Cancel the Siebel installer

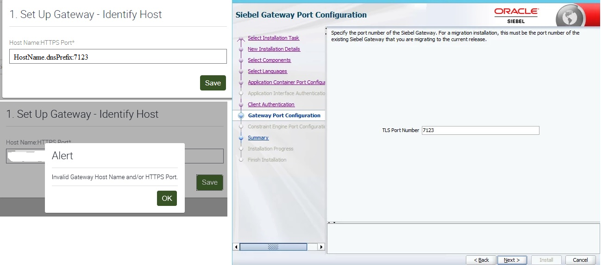coord(580,260)
